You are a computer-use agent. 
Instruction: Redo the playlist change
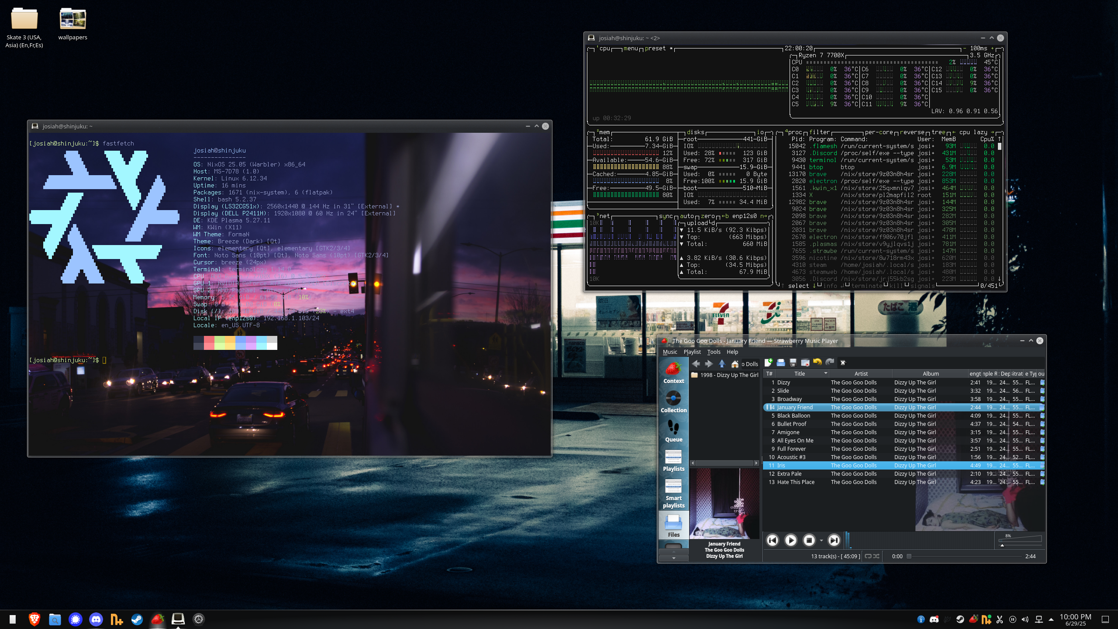(x=830, y=363)
